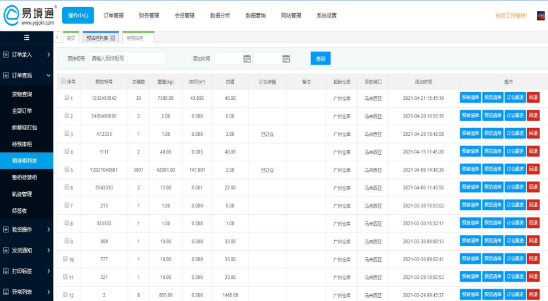Click the 祝您工作愉快! greeting text
The height and width of the screenshot is (301, 548).
click(511, 16)
